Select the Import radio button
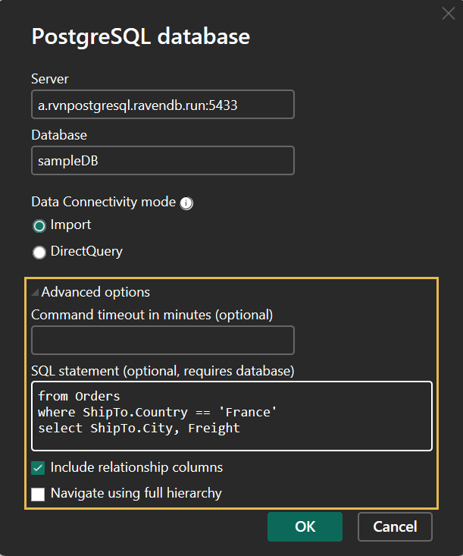 (x=39, y=225)
